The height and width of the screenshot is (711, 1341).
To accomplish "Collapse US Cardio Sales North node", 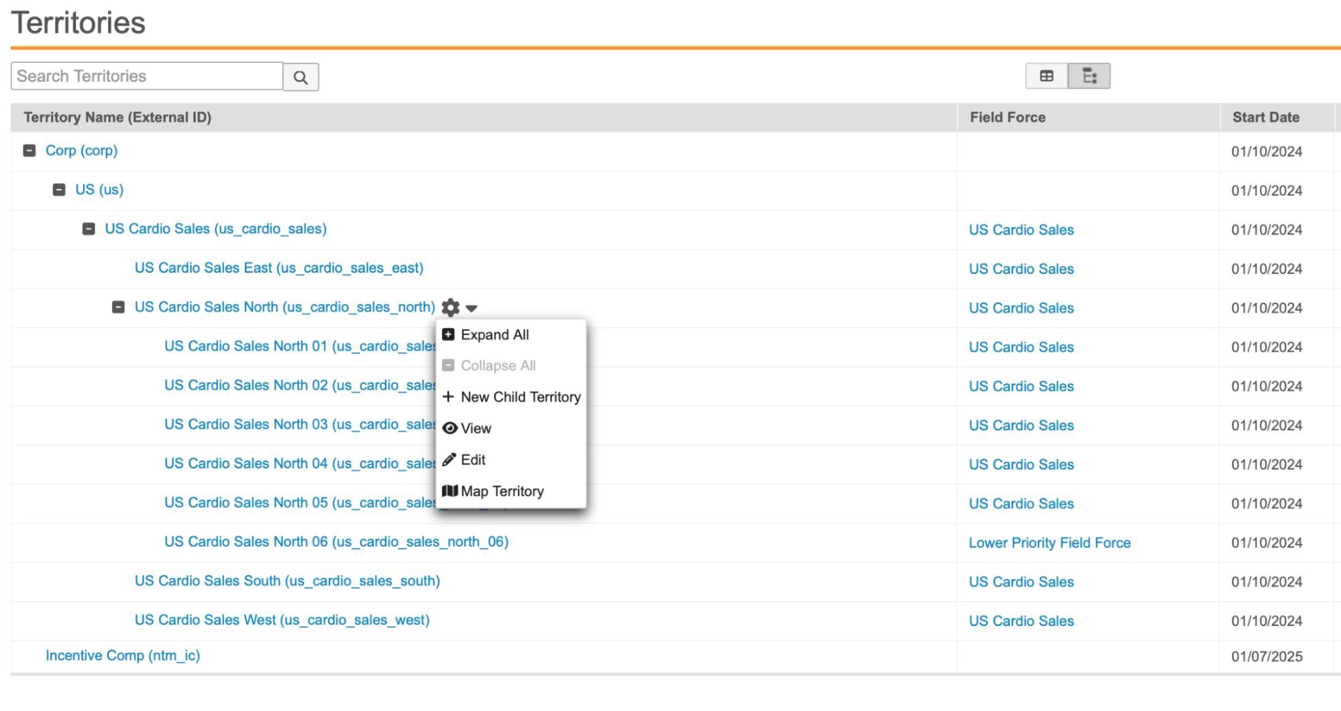I will 118,308.
